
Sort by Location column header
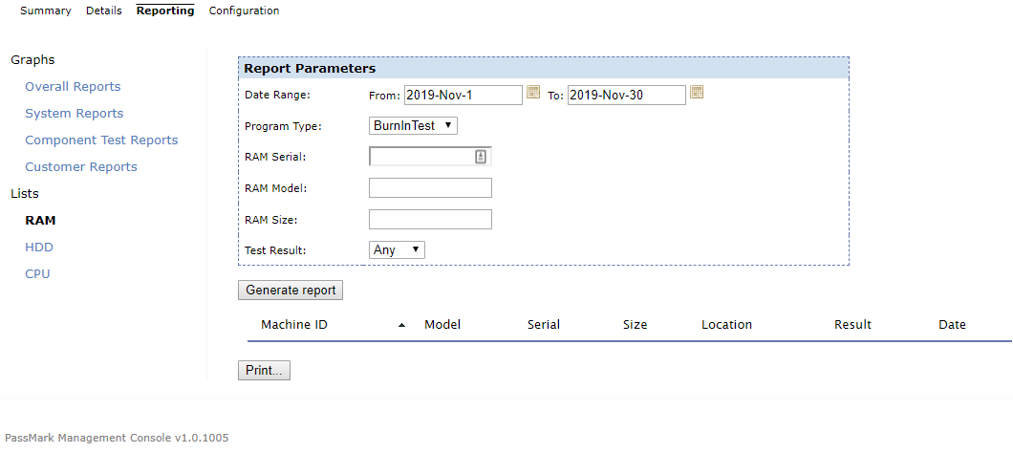point(727,325)
